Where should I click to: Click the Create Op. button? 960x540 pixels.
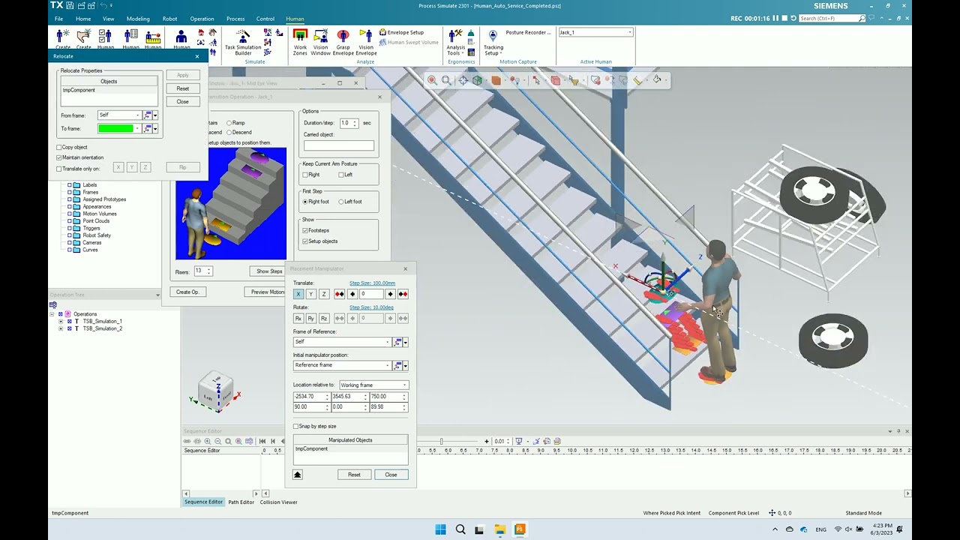click(187, 292)
